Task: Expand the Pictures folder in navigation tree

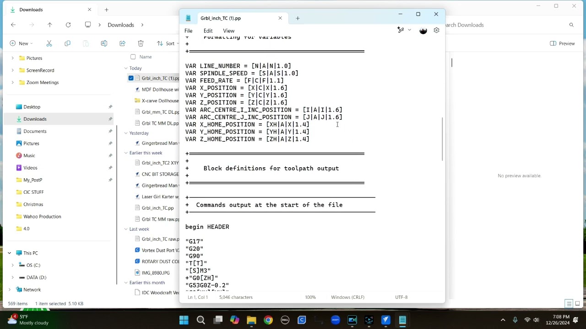Action: tap(12, 58)
